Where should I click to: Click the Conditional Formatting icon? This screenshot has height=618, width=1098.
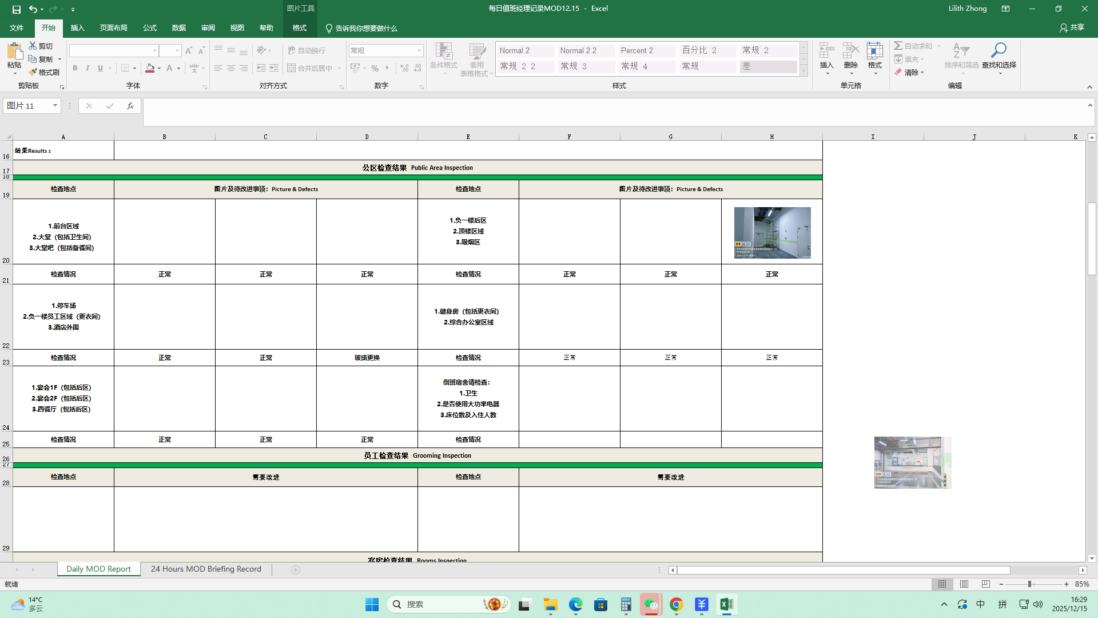pos(443,51)
